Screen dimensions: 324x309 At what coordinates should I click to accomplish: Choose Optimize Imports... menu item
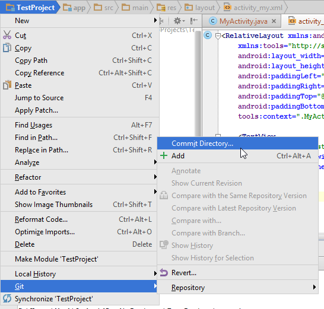[x=80, y=231]
